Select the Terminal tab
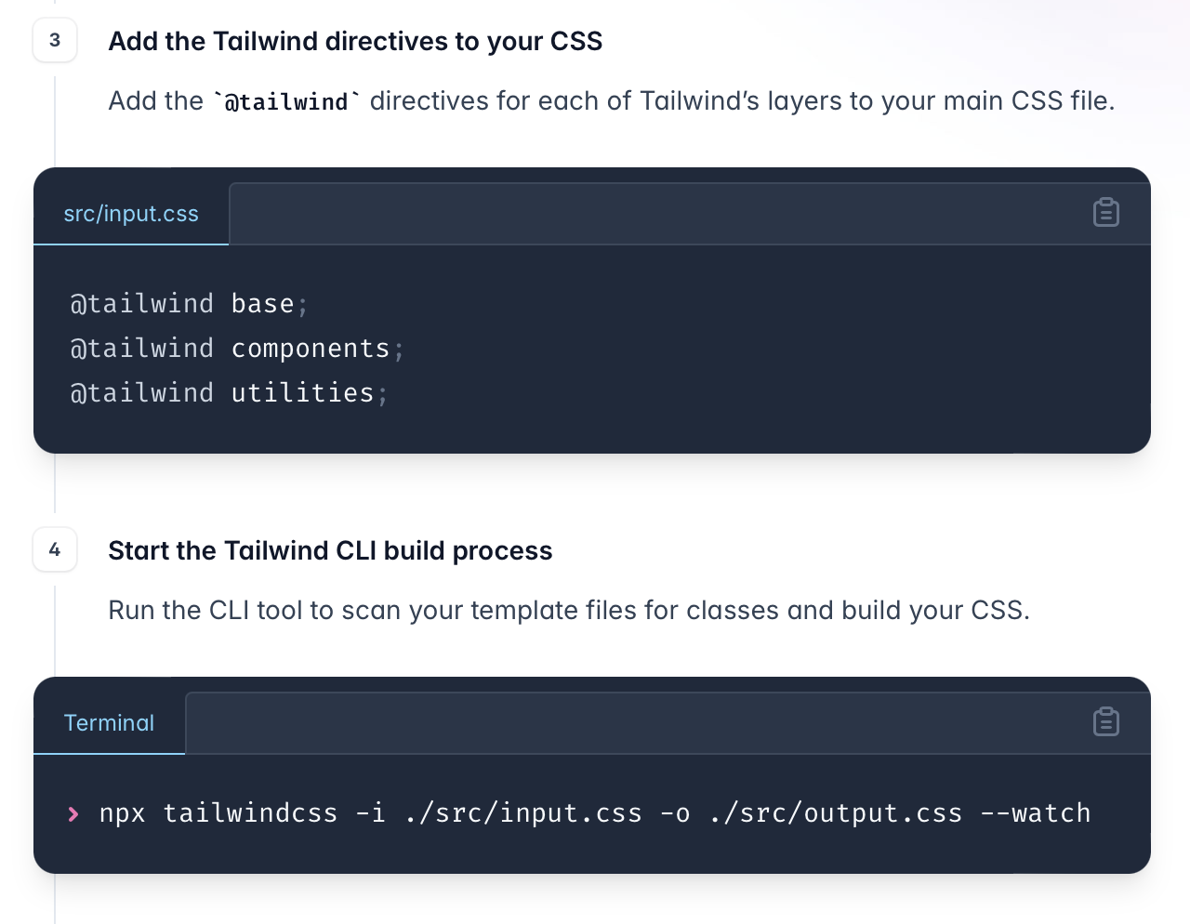The width and height of the screenshot is (1190, 924). [109, 723]
